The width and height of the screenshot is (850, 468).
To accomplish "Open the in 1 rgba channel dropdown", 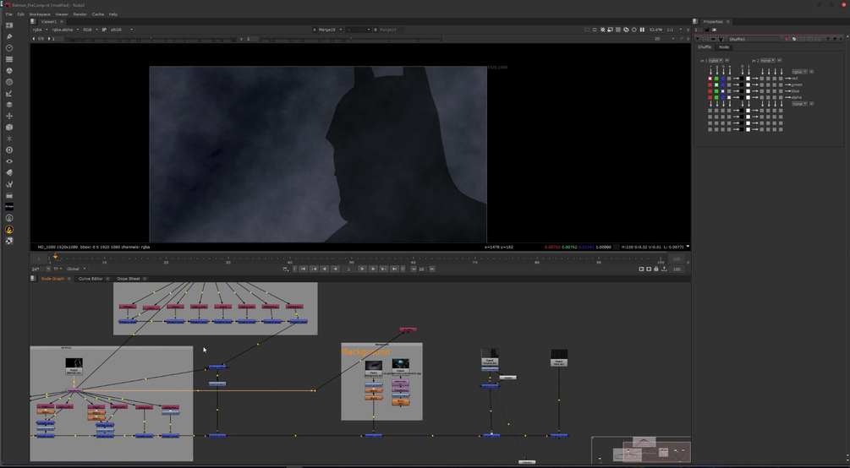I will (716, 61).
